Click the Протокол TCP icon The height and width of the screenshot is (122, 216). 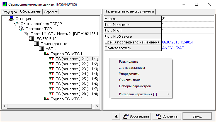(x=21, y=29)
